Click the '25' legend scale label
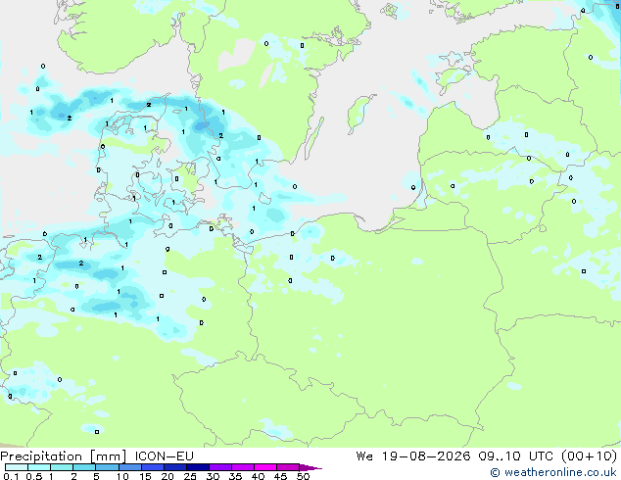Viewport: 621px width, 480px height. pos(190,476)
